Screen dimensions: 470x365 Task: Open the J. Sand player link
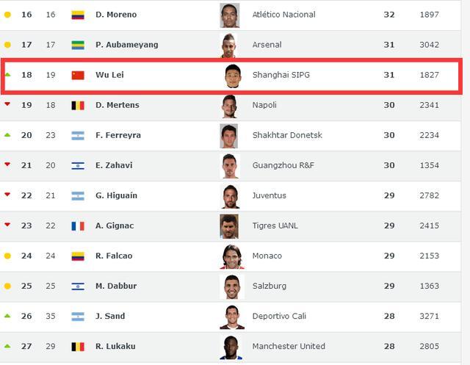[110, 316]
